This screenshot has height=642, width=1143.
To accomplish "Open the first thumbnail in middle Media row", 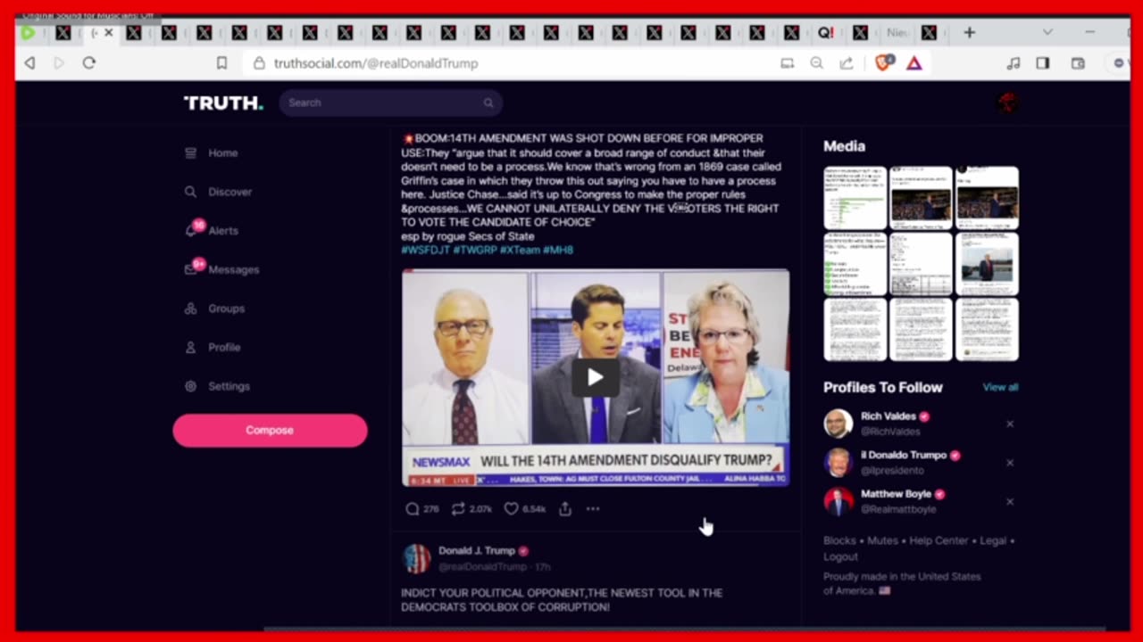I will [x=855, y=264].
